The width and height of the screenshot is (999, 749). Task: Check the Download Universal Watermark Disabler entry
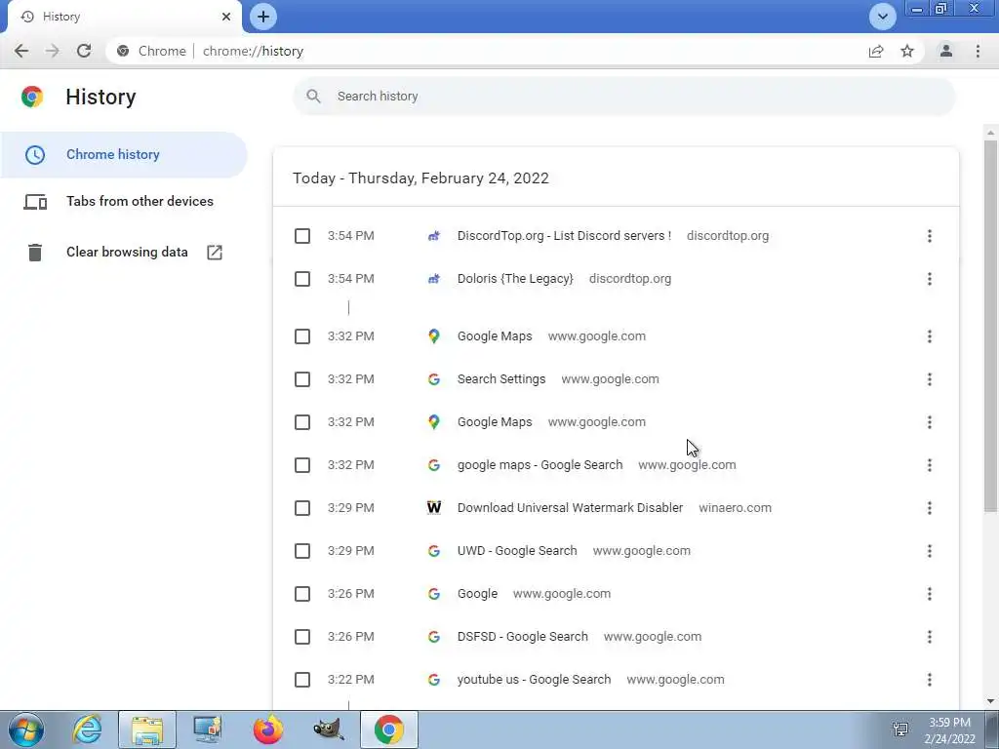pyautogui.click(x=302, y=508)
